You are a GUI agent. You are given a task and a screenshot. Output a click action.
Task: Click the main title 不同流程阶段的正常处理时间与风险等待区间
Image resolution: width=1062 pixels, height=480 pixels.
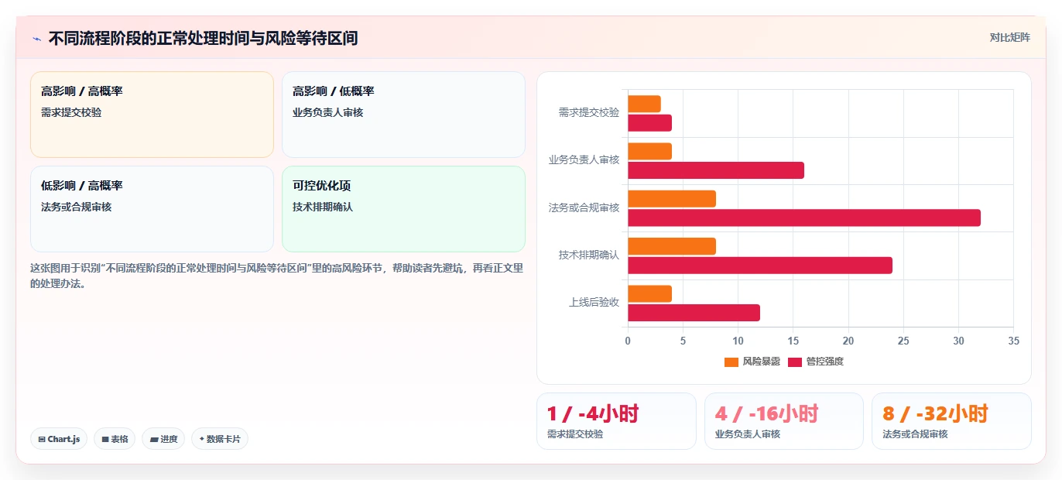coord(203,38)
